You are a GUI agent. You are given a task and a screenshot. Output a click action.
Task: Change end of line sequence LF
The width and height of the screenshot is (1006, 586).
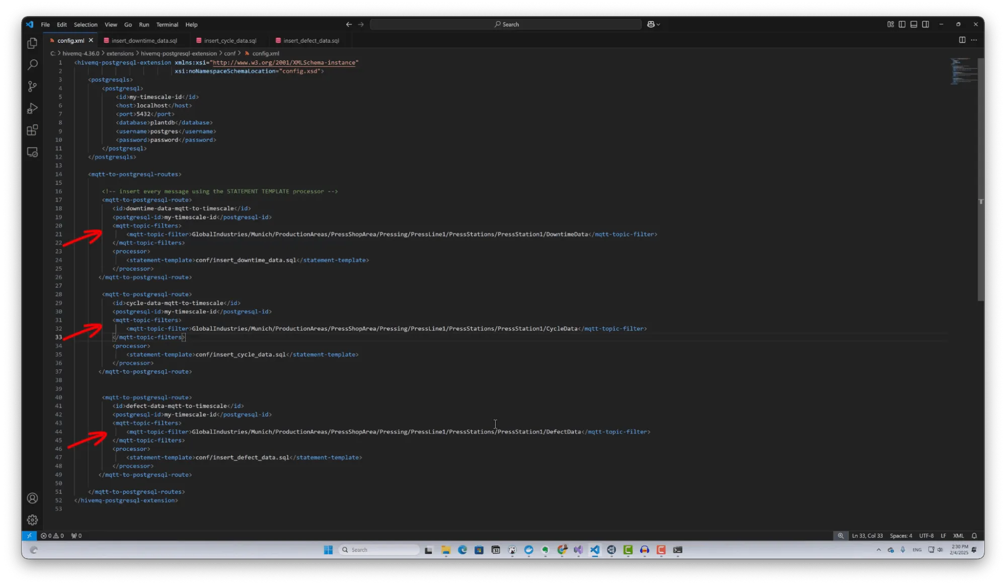[944, 536]
